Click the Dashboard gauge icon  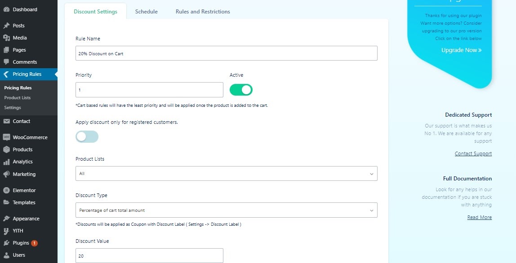tap(6, 9)
